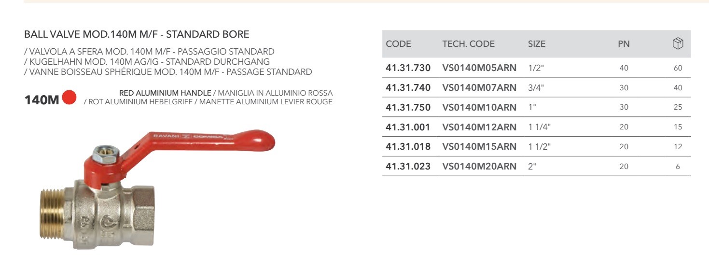The height and width of the screenshot is (269, 709).
Task: Click the red circle next to 140M
Action: (x=70, y=98)
